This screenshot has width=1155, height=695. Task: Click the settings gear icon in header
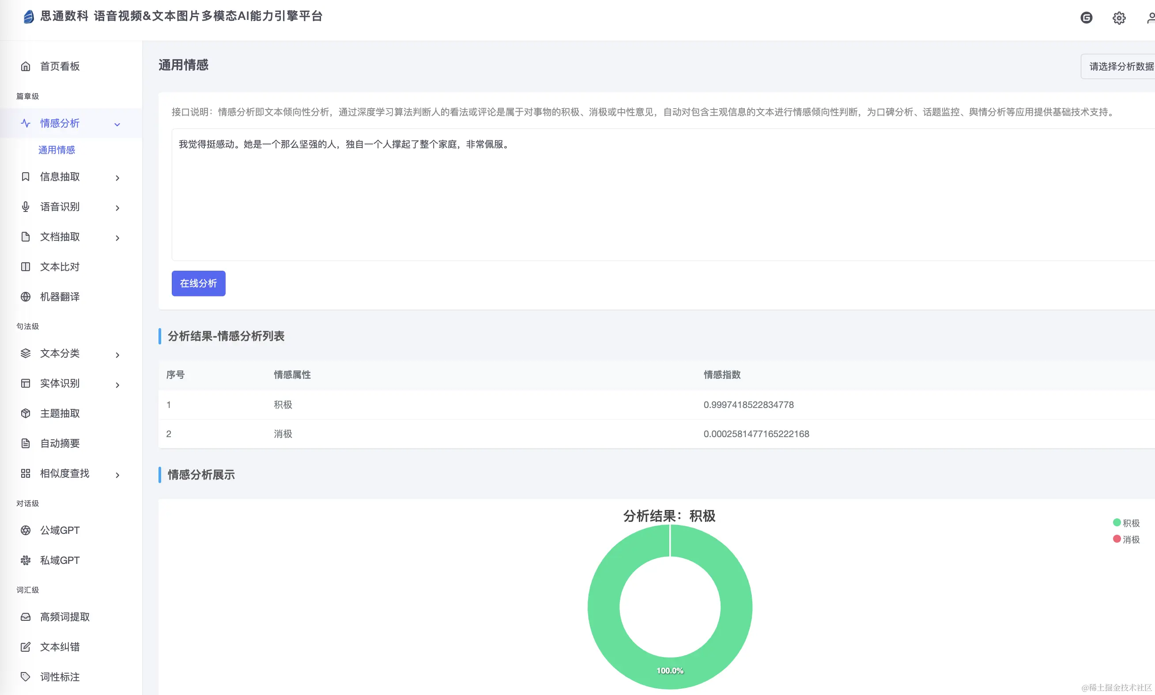[1118, 18]
